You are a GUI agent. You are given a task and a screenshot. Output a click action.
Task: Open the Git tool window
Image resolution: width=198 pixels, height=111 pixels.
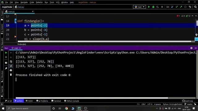[8, 101]
